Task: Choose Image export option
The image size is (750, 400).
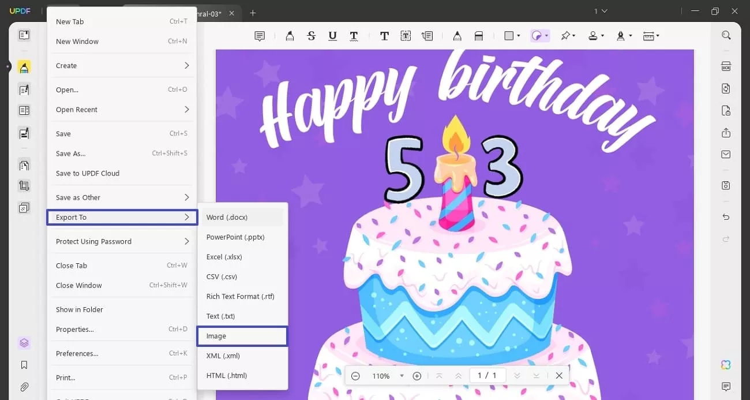Action: (242, 336)
